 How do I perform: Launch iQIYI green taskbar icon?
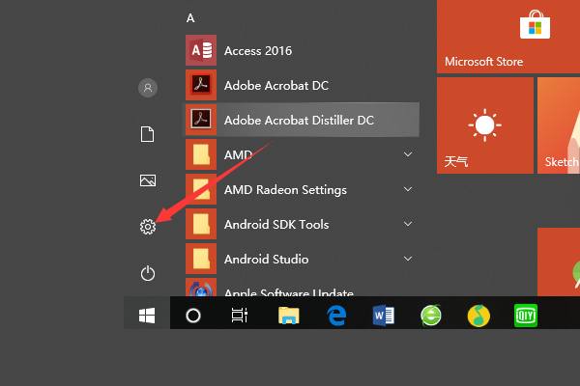click(x=524, y=315)
